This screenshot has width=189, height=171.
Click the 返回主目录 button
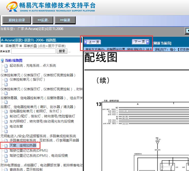click(17, 20)
